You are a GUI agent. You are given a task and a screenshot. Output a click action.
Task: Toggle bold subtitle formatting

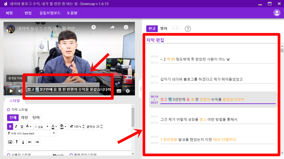10,126
